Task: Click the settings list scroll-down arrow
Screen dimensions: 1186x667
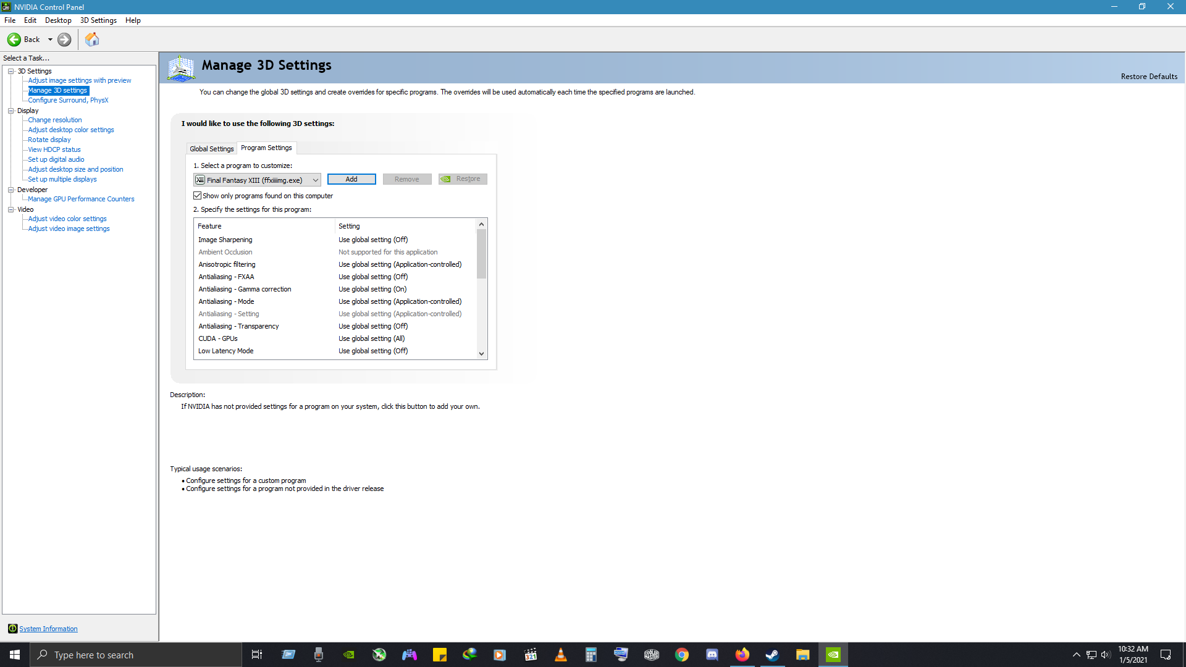Action: pyautogui.click(x=481, y=354)
